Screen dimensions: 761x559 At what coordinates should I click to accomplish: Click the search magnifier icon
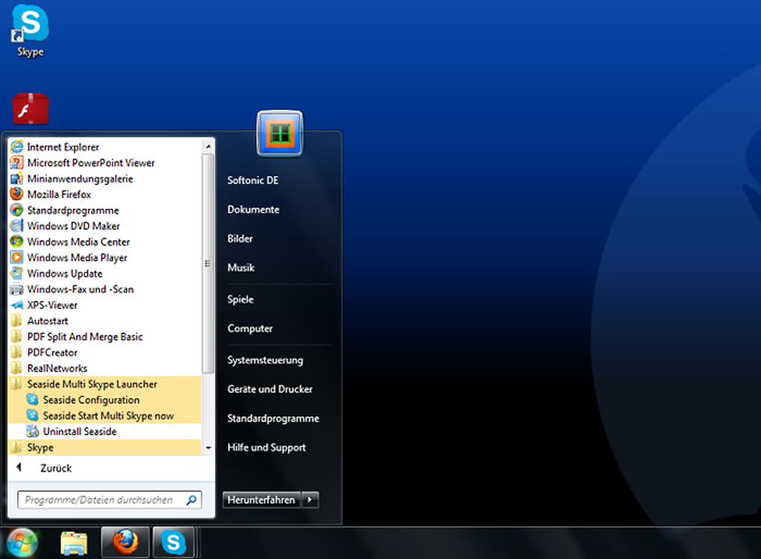[x=191, y=500]
